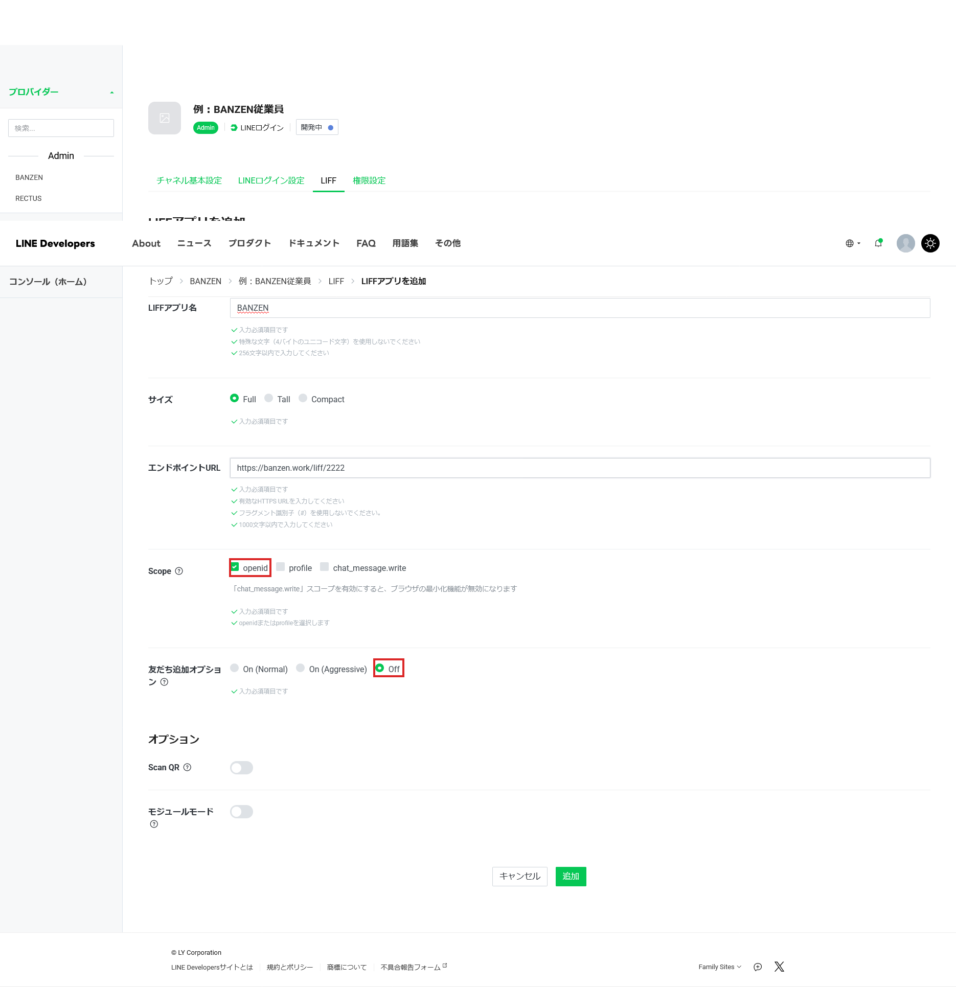Click the channel image placeholder icon
Viewport: 956px width, 987px height.
[165, 118]
